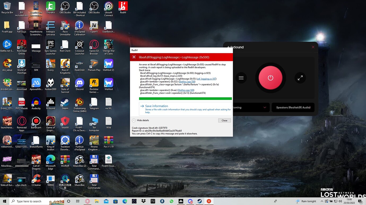Click the green crash upload progress bar
Image resolution: width=366 pixels, height=205 pixels.
(185, 99)
